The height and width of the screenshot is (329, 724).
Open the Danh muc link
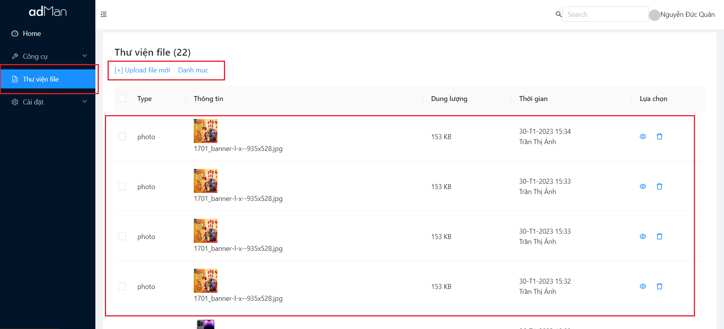[x=193, y=70]
